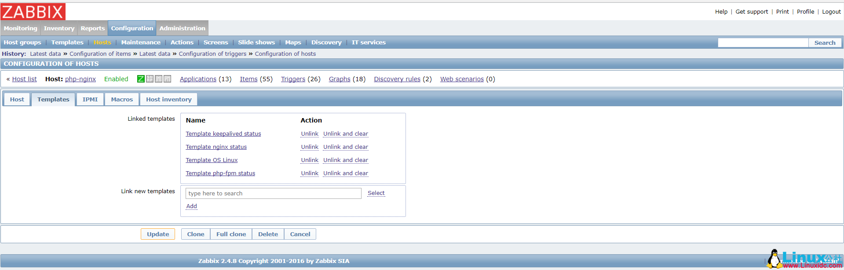The width and height of the screenshot is (844, 270).
Task: Click the Update button
Action: tap(158, 234)
